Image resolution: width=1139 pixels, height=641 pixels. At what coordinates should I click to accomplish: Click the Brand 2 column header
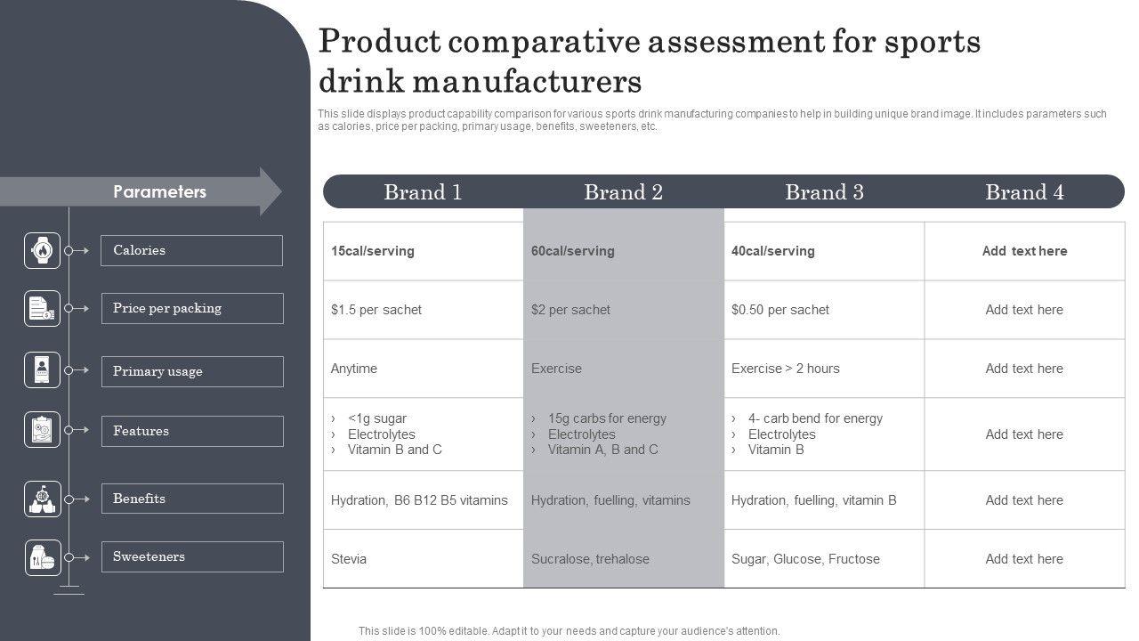623,192
